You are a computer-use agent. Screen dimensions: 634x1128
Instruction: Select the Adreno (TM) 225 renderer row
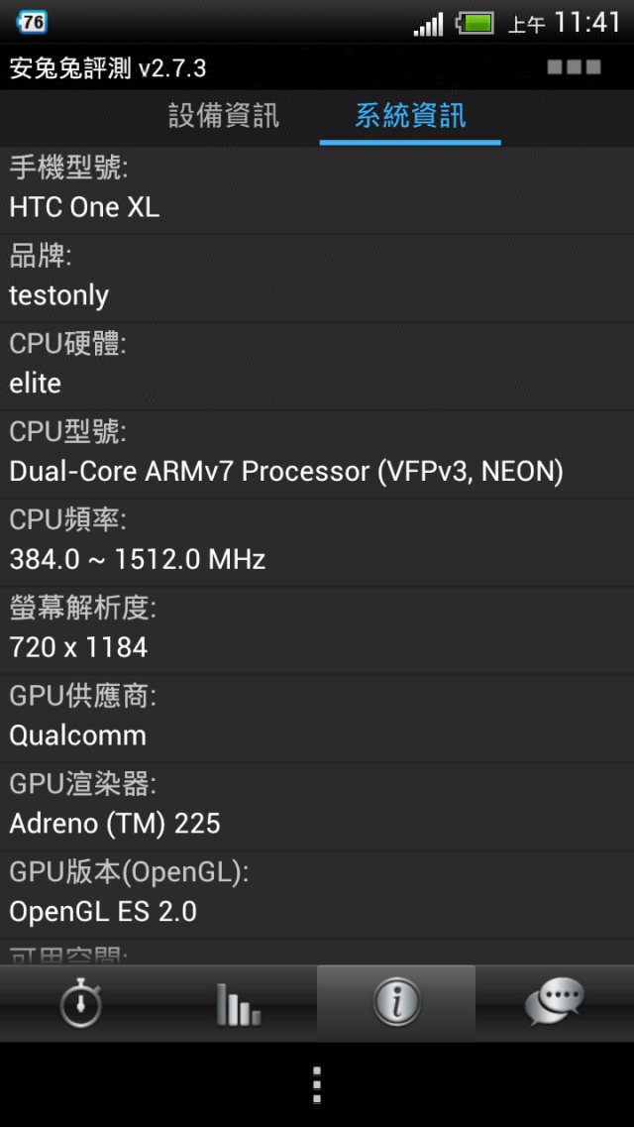click(317, 807)
